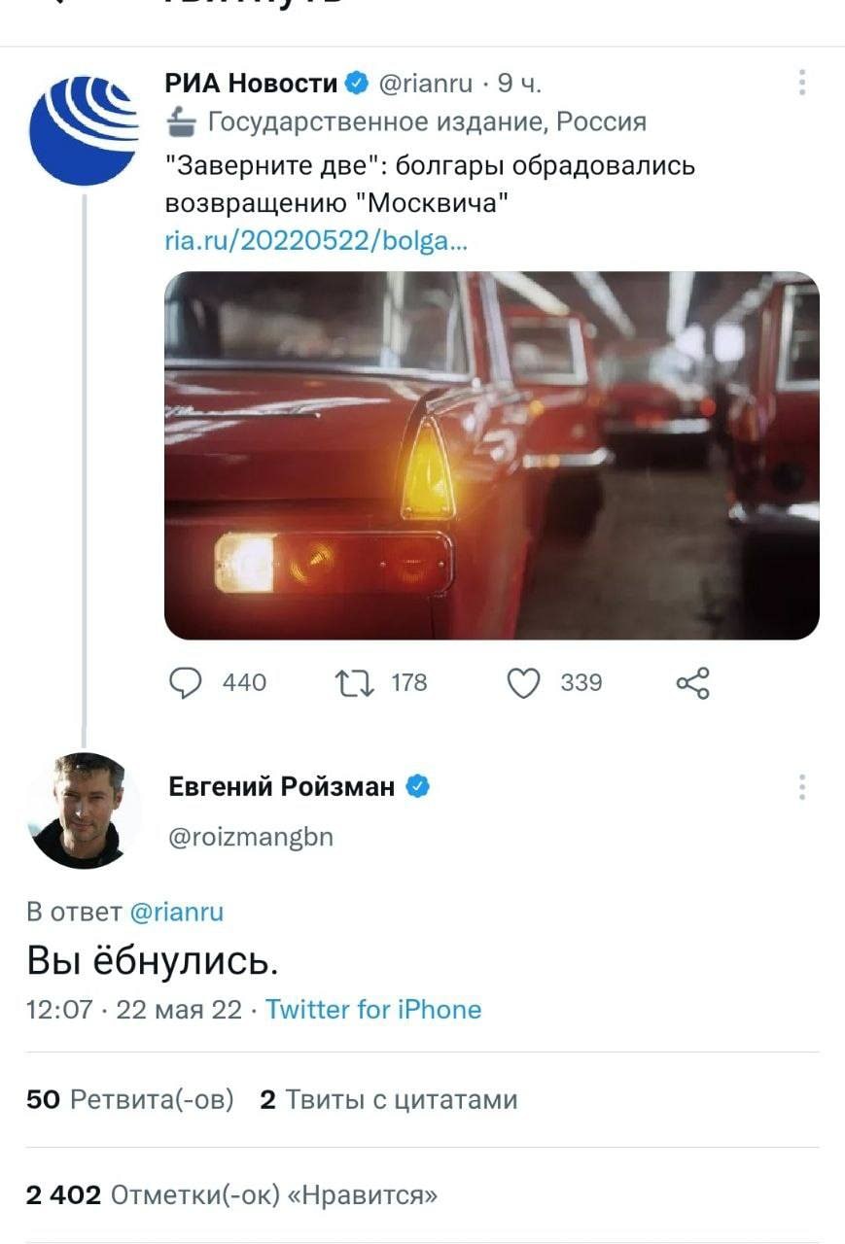The width and height of the screenshot is (845, 1244).
Task: Like the RIA Novosti tweet via heart icon
Action: pyautogui.click(x=524, y=683)
